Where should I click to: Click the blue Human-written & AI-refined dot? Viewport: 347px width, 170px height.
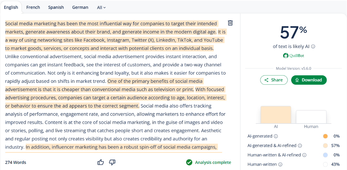click(326, 155)
